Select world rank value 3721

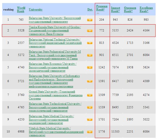click(21, 81)
